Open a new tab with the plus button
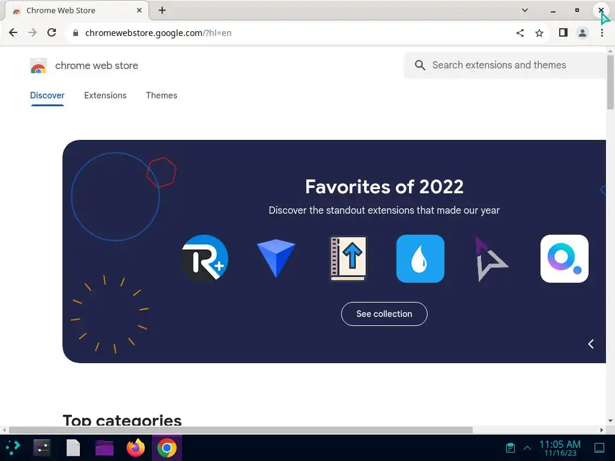This screenshot has width=615, height=461. click(x=162, y=10)
